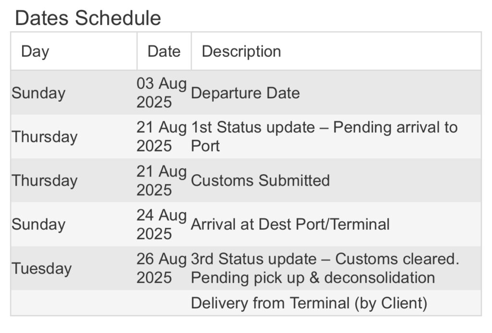
Task: Select the 24 Aug 2025 date cell
Action: point(161,224)
